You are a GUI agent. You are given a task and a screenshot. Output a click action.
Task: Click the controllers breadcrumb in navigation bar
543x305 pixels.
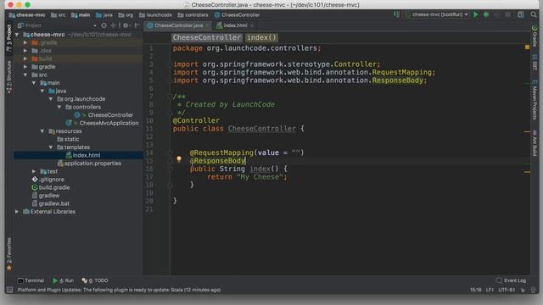point(193,15)
